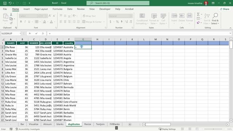Click the Cell Styles icon
This screenshot has height=131, width=233.
click(163, 16)
